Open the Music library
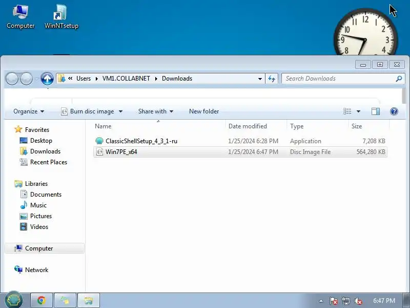Viewport: 410px width, 308px height. coord(38,205)
